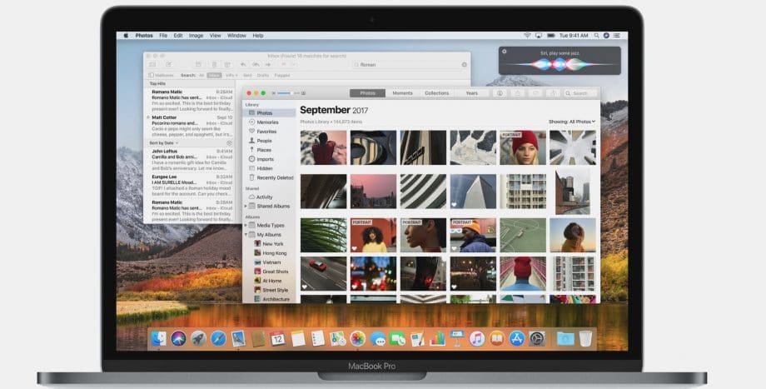The width and height of the screenshot is (766, 389).
Task: Open the Showing: All Photos dropdown
Action: point(571,122)
